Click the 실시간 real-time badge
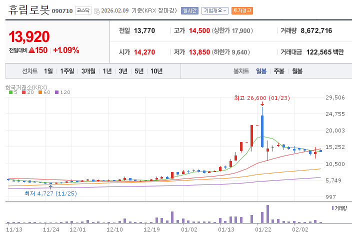 pyautogui.click(x=189, y=10)
